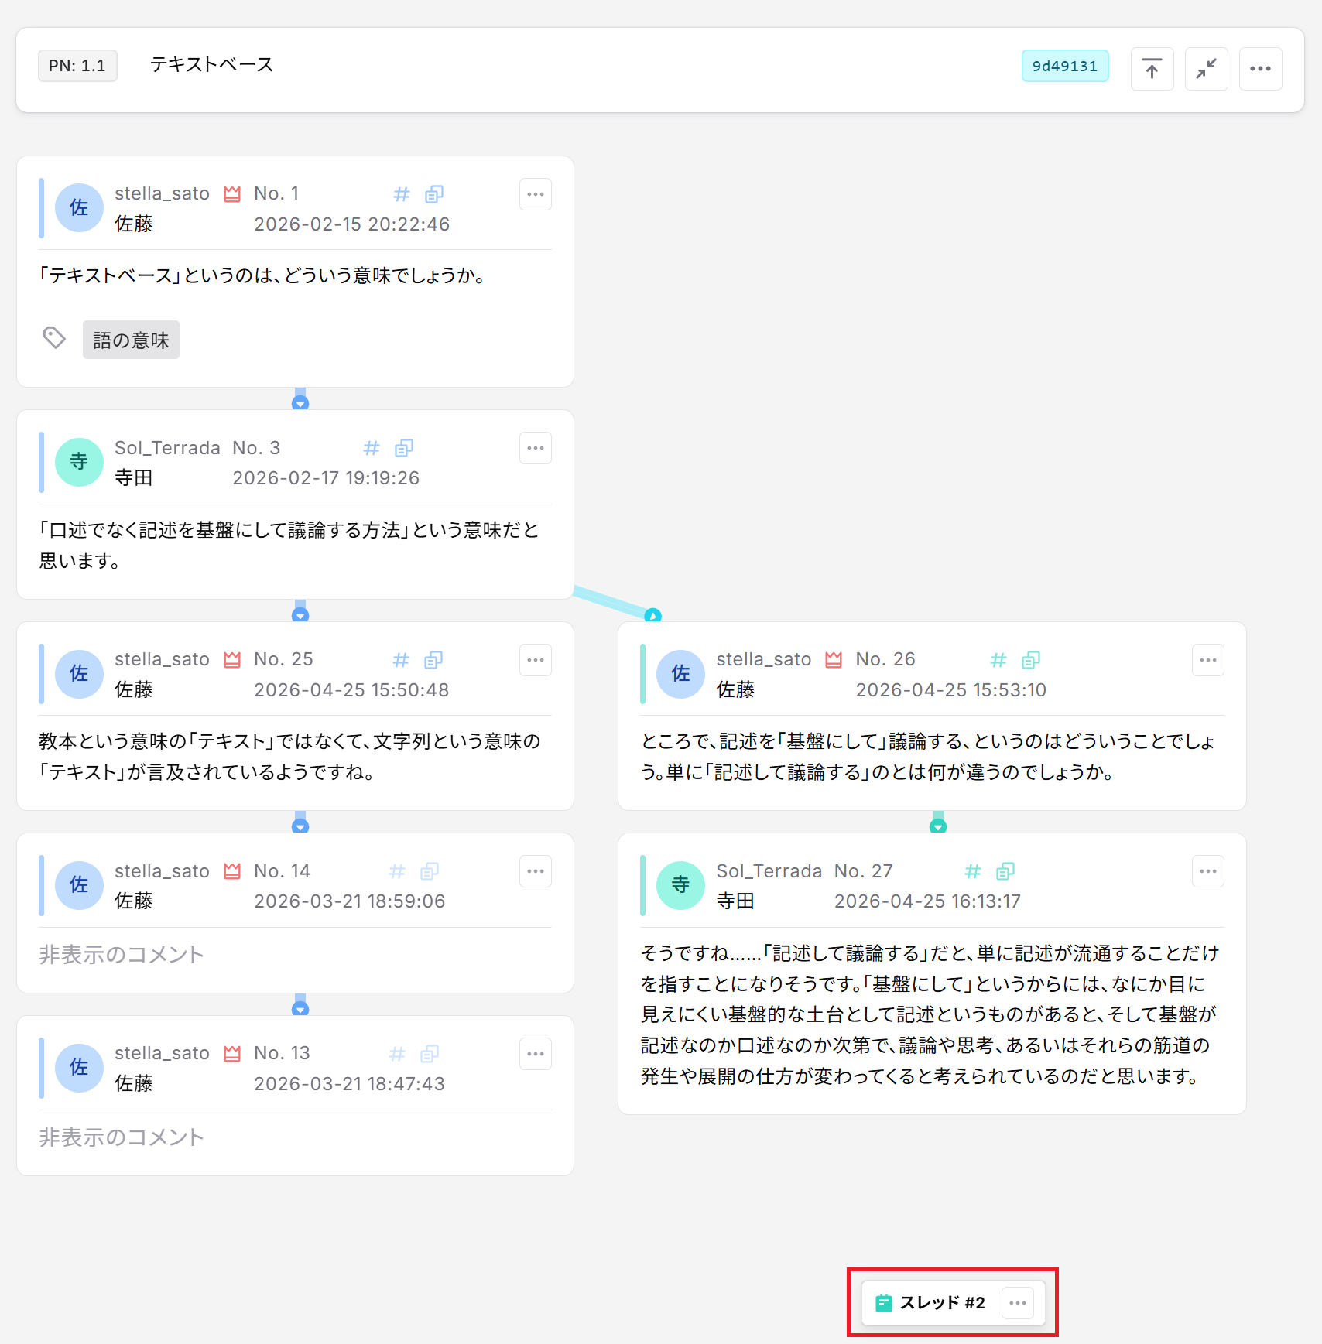The height and width of the screenshot is (1344, 1322).
Task: Click the timestamp 2026-04-25 16:13:17
Action: pos(927,901)
